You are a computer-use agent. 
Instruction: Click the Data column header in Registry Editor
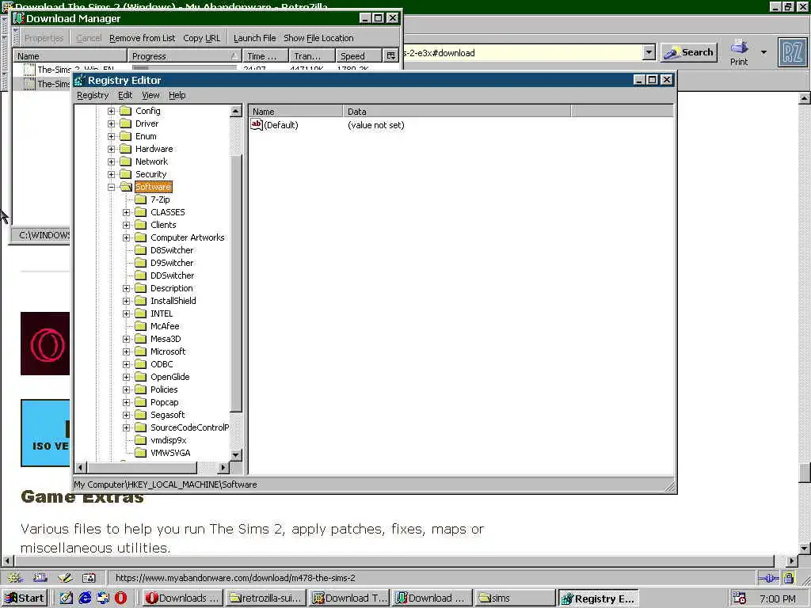[x=457, y=111]
